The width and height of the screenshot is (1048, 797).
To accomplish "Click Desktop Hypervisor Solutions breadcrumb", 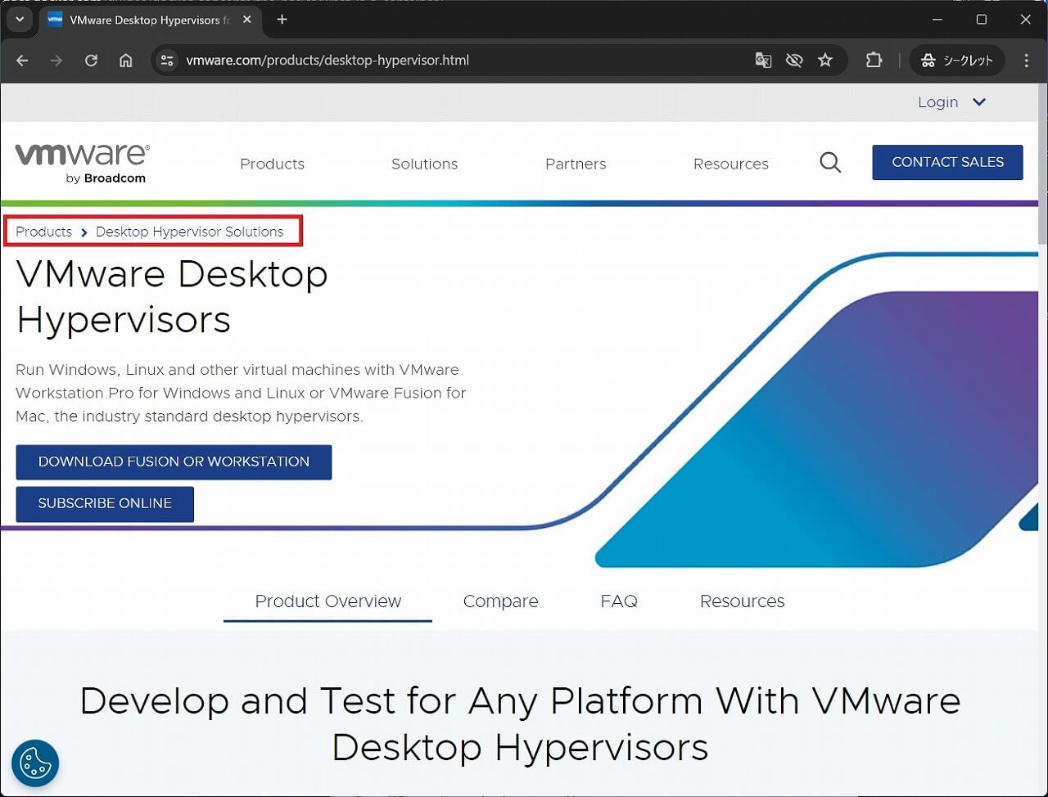I will coord(189,232).
